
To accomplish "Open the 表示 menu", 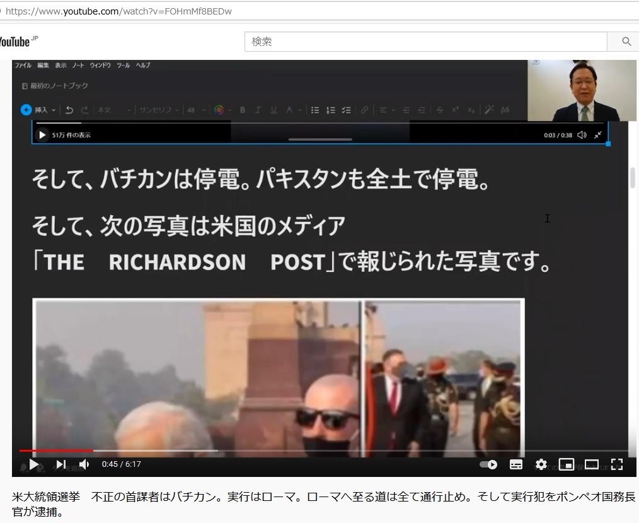I will [x=60, y=65].
